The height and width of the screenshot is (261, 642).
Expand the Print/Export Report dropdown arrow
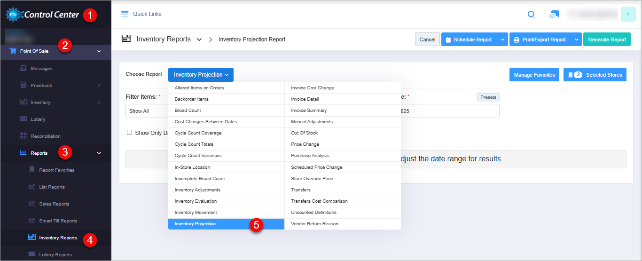tap(576, 40)
